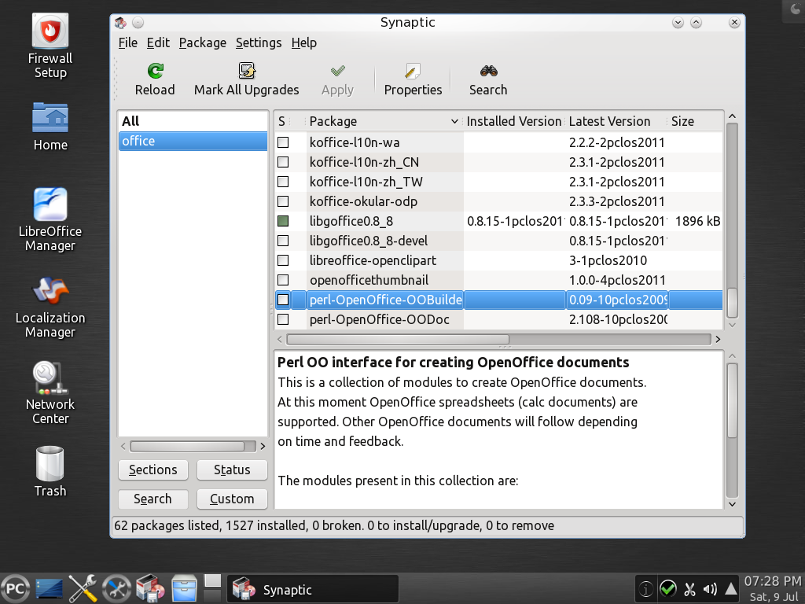Click the package list horizontal scrollbar
Image resolution: width=805 pixels, height=604 pixels.
click(398, 340)
